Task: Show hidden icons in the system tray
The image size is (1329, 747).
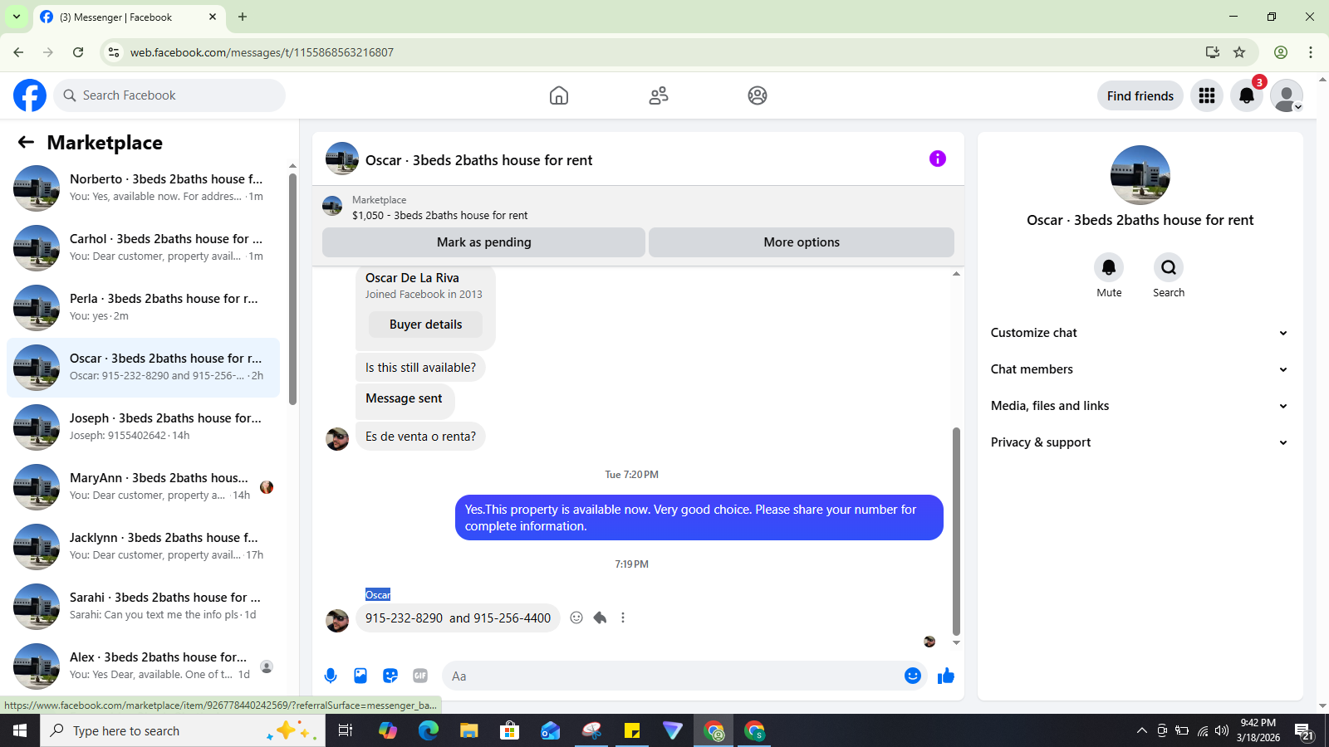Action: [x=1141, y=730]
